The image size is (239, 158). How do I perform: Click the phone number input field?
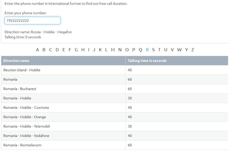click(x=33, y=21)
